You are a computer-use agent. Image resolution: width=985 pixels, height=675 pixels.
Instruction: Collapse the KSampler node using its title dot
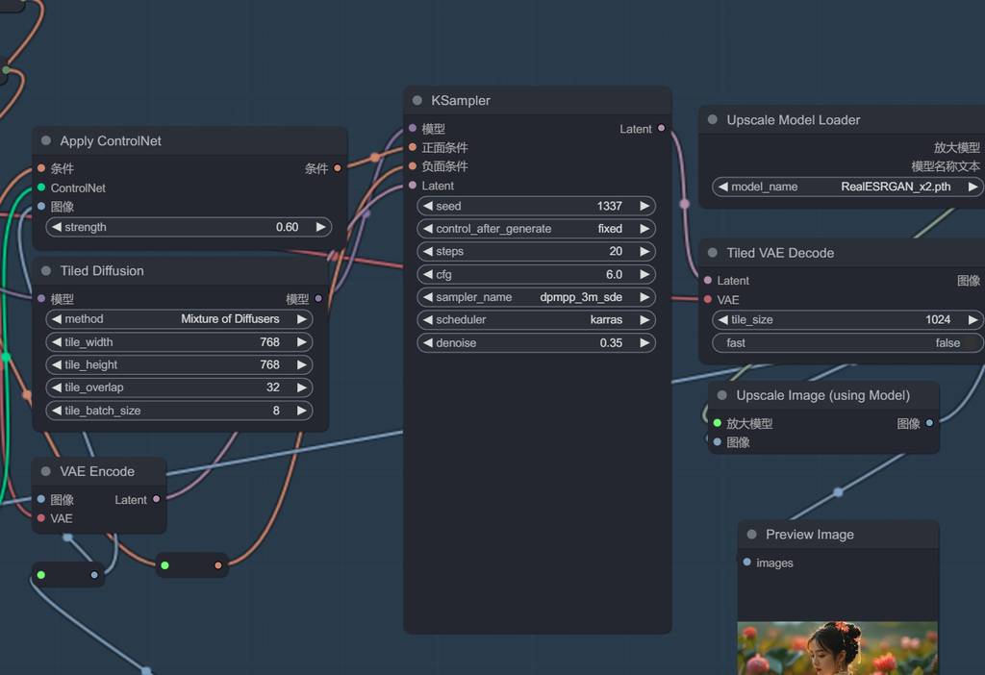417,101
